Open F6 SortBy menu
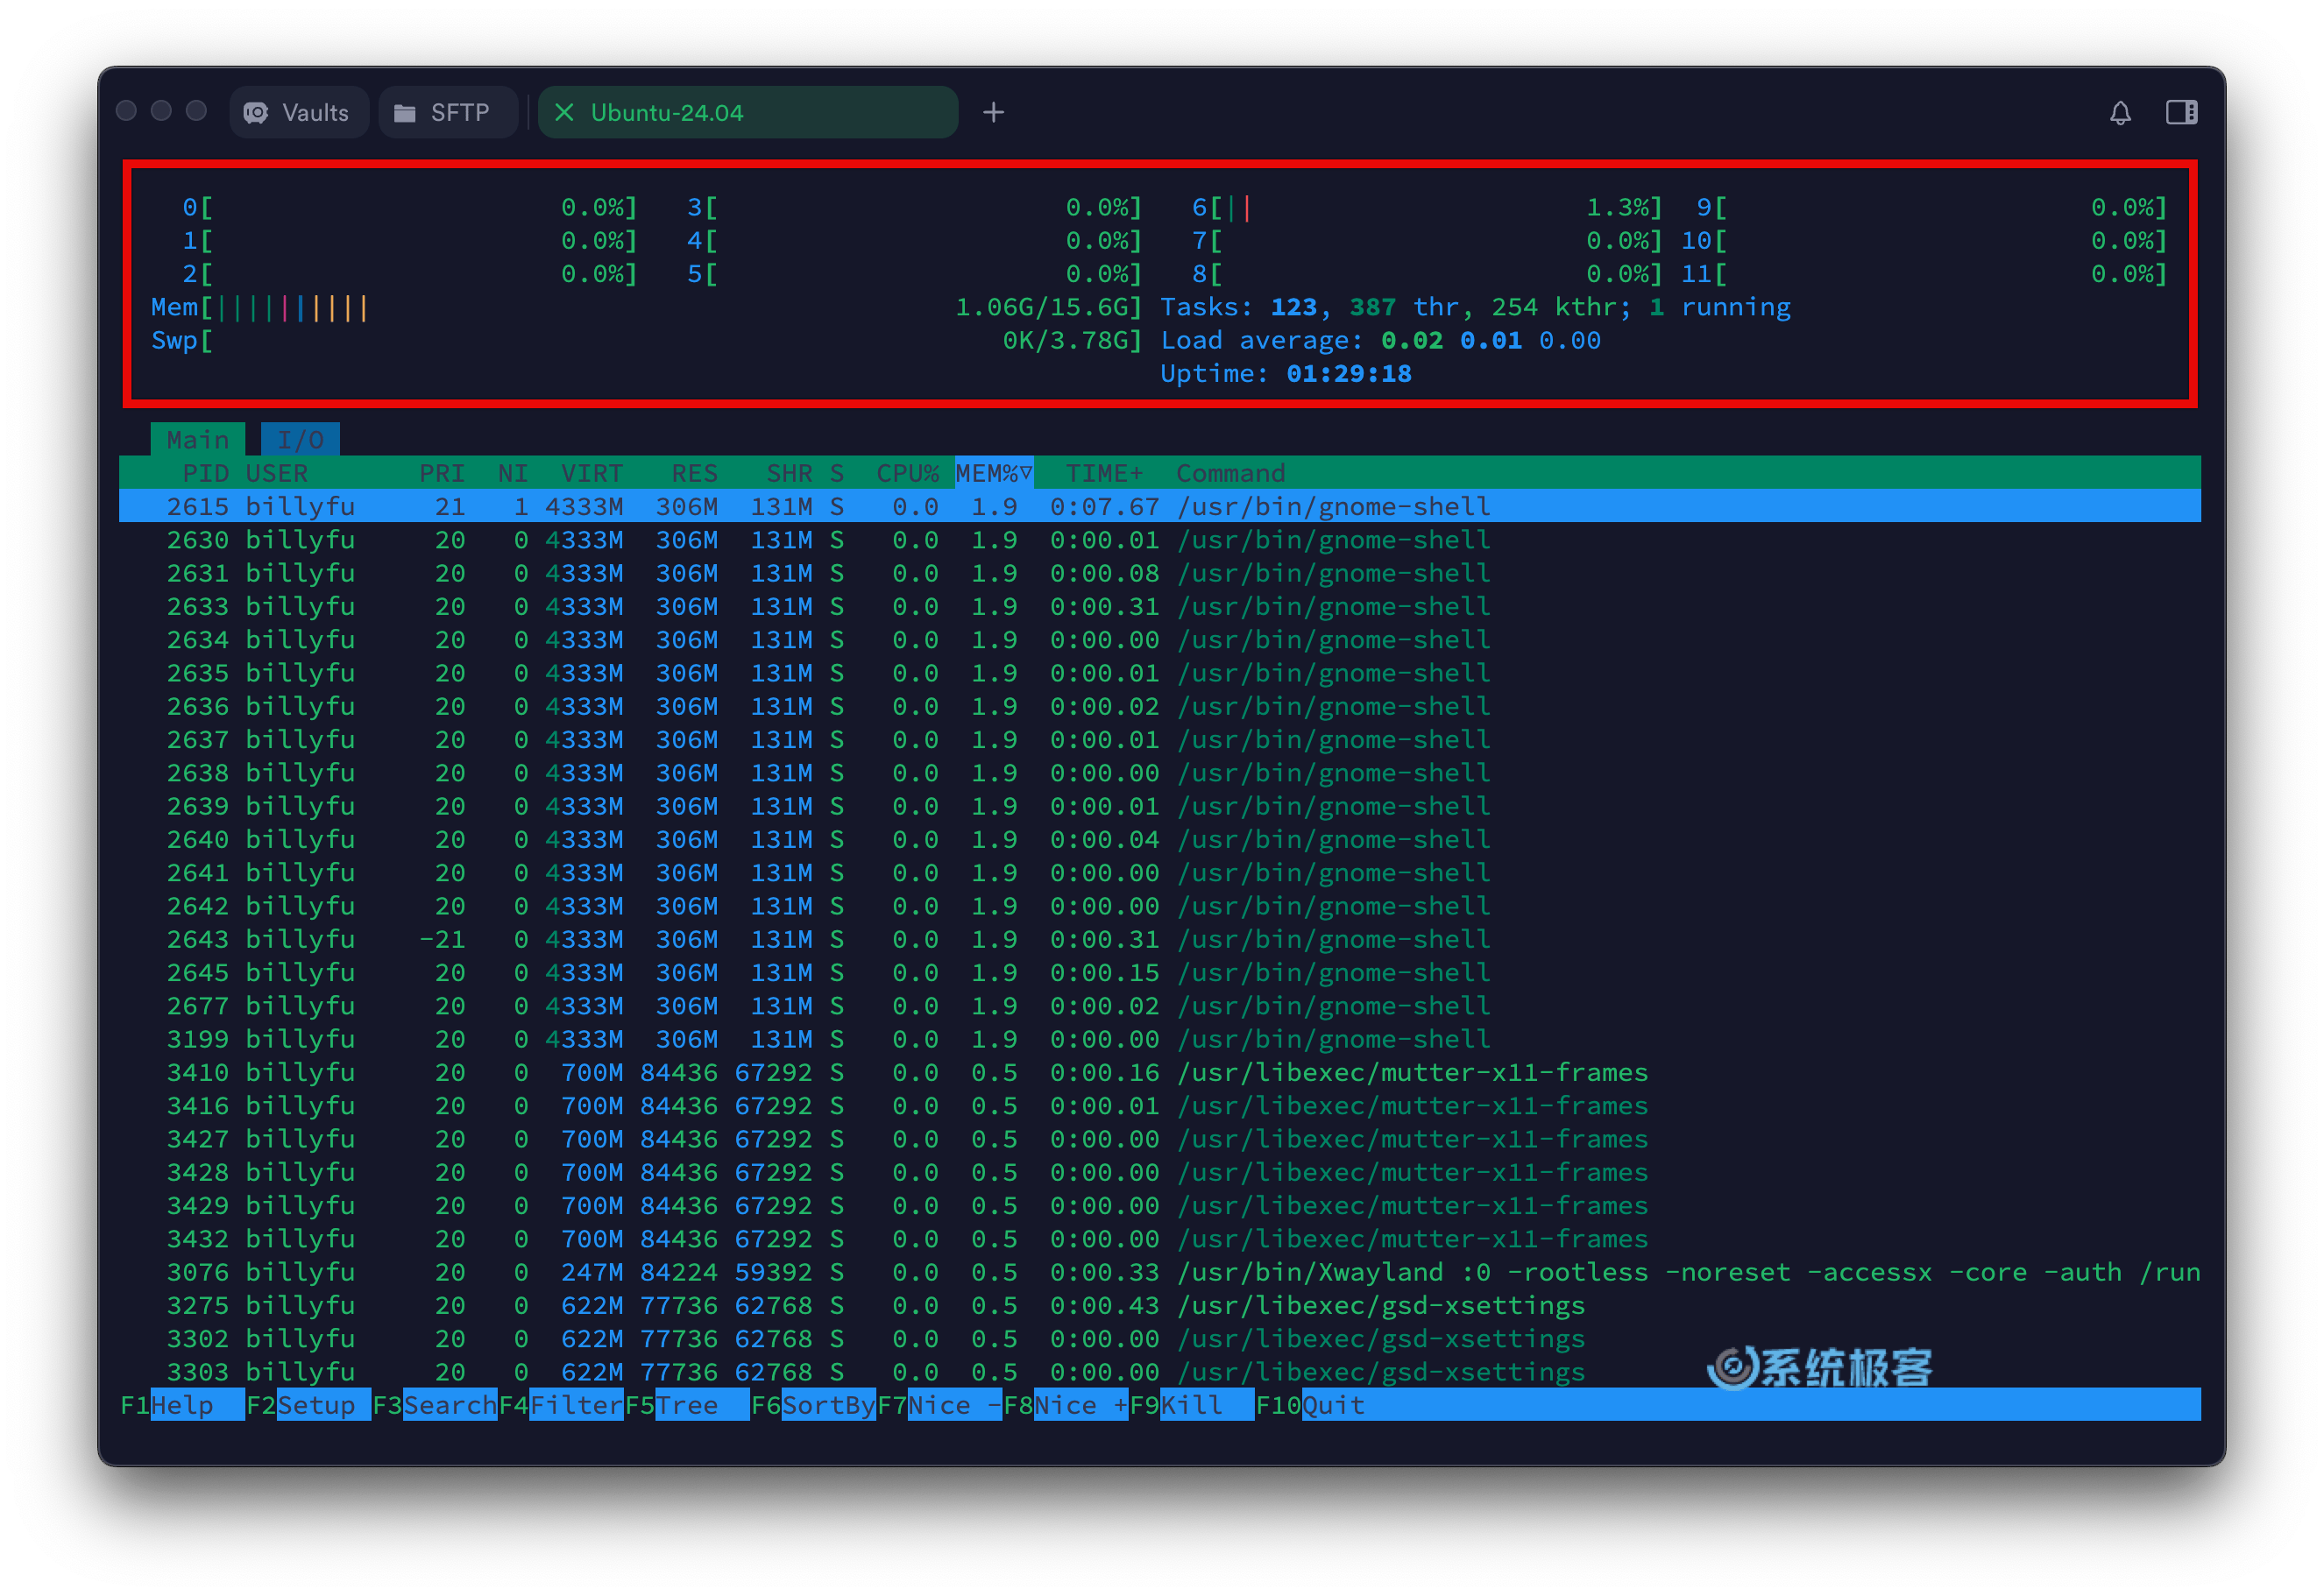2324x1596 pixels. 813,1405
